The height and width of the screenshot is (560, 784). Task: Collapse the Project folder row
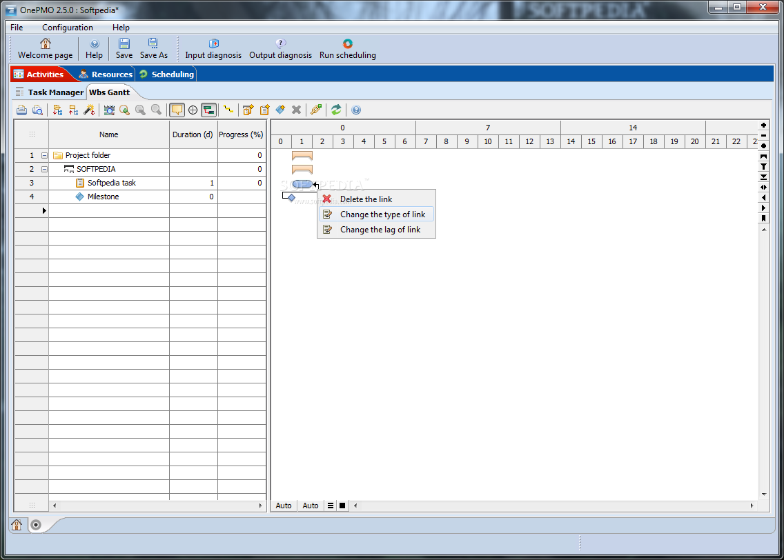pyautogui.click(x=44, y=155)
